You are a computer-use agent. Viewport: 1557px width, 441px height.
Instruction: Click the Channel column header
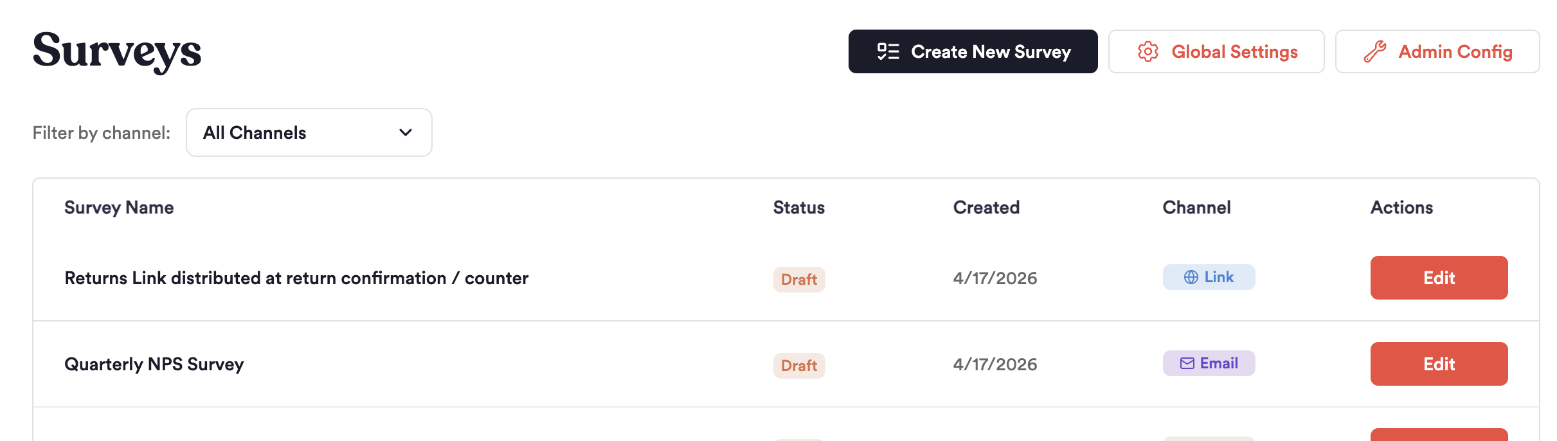coord(1196,208)
